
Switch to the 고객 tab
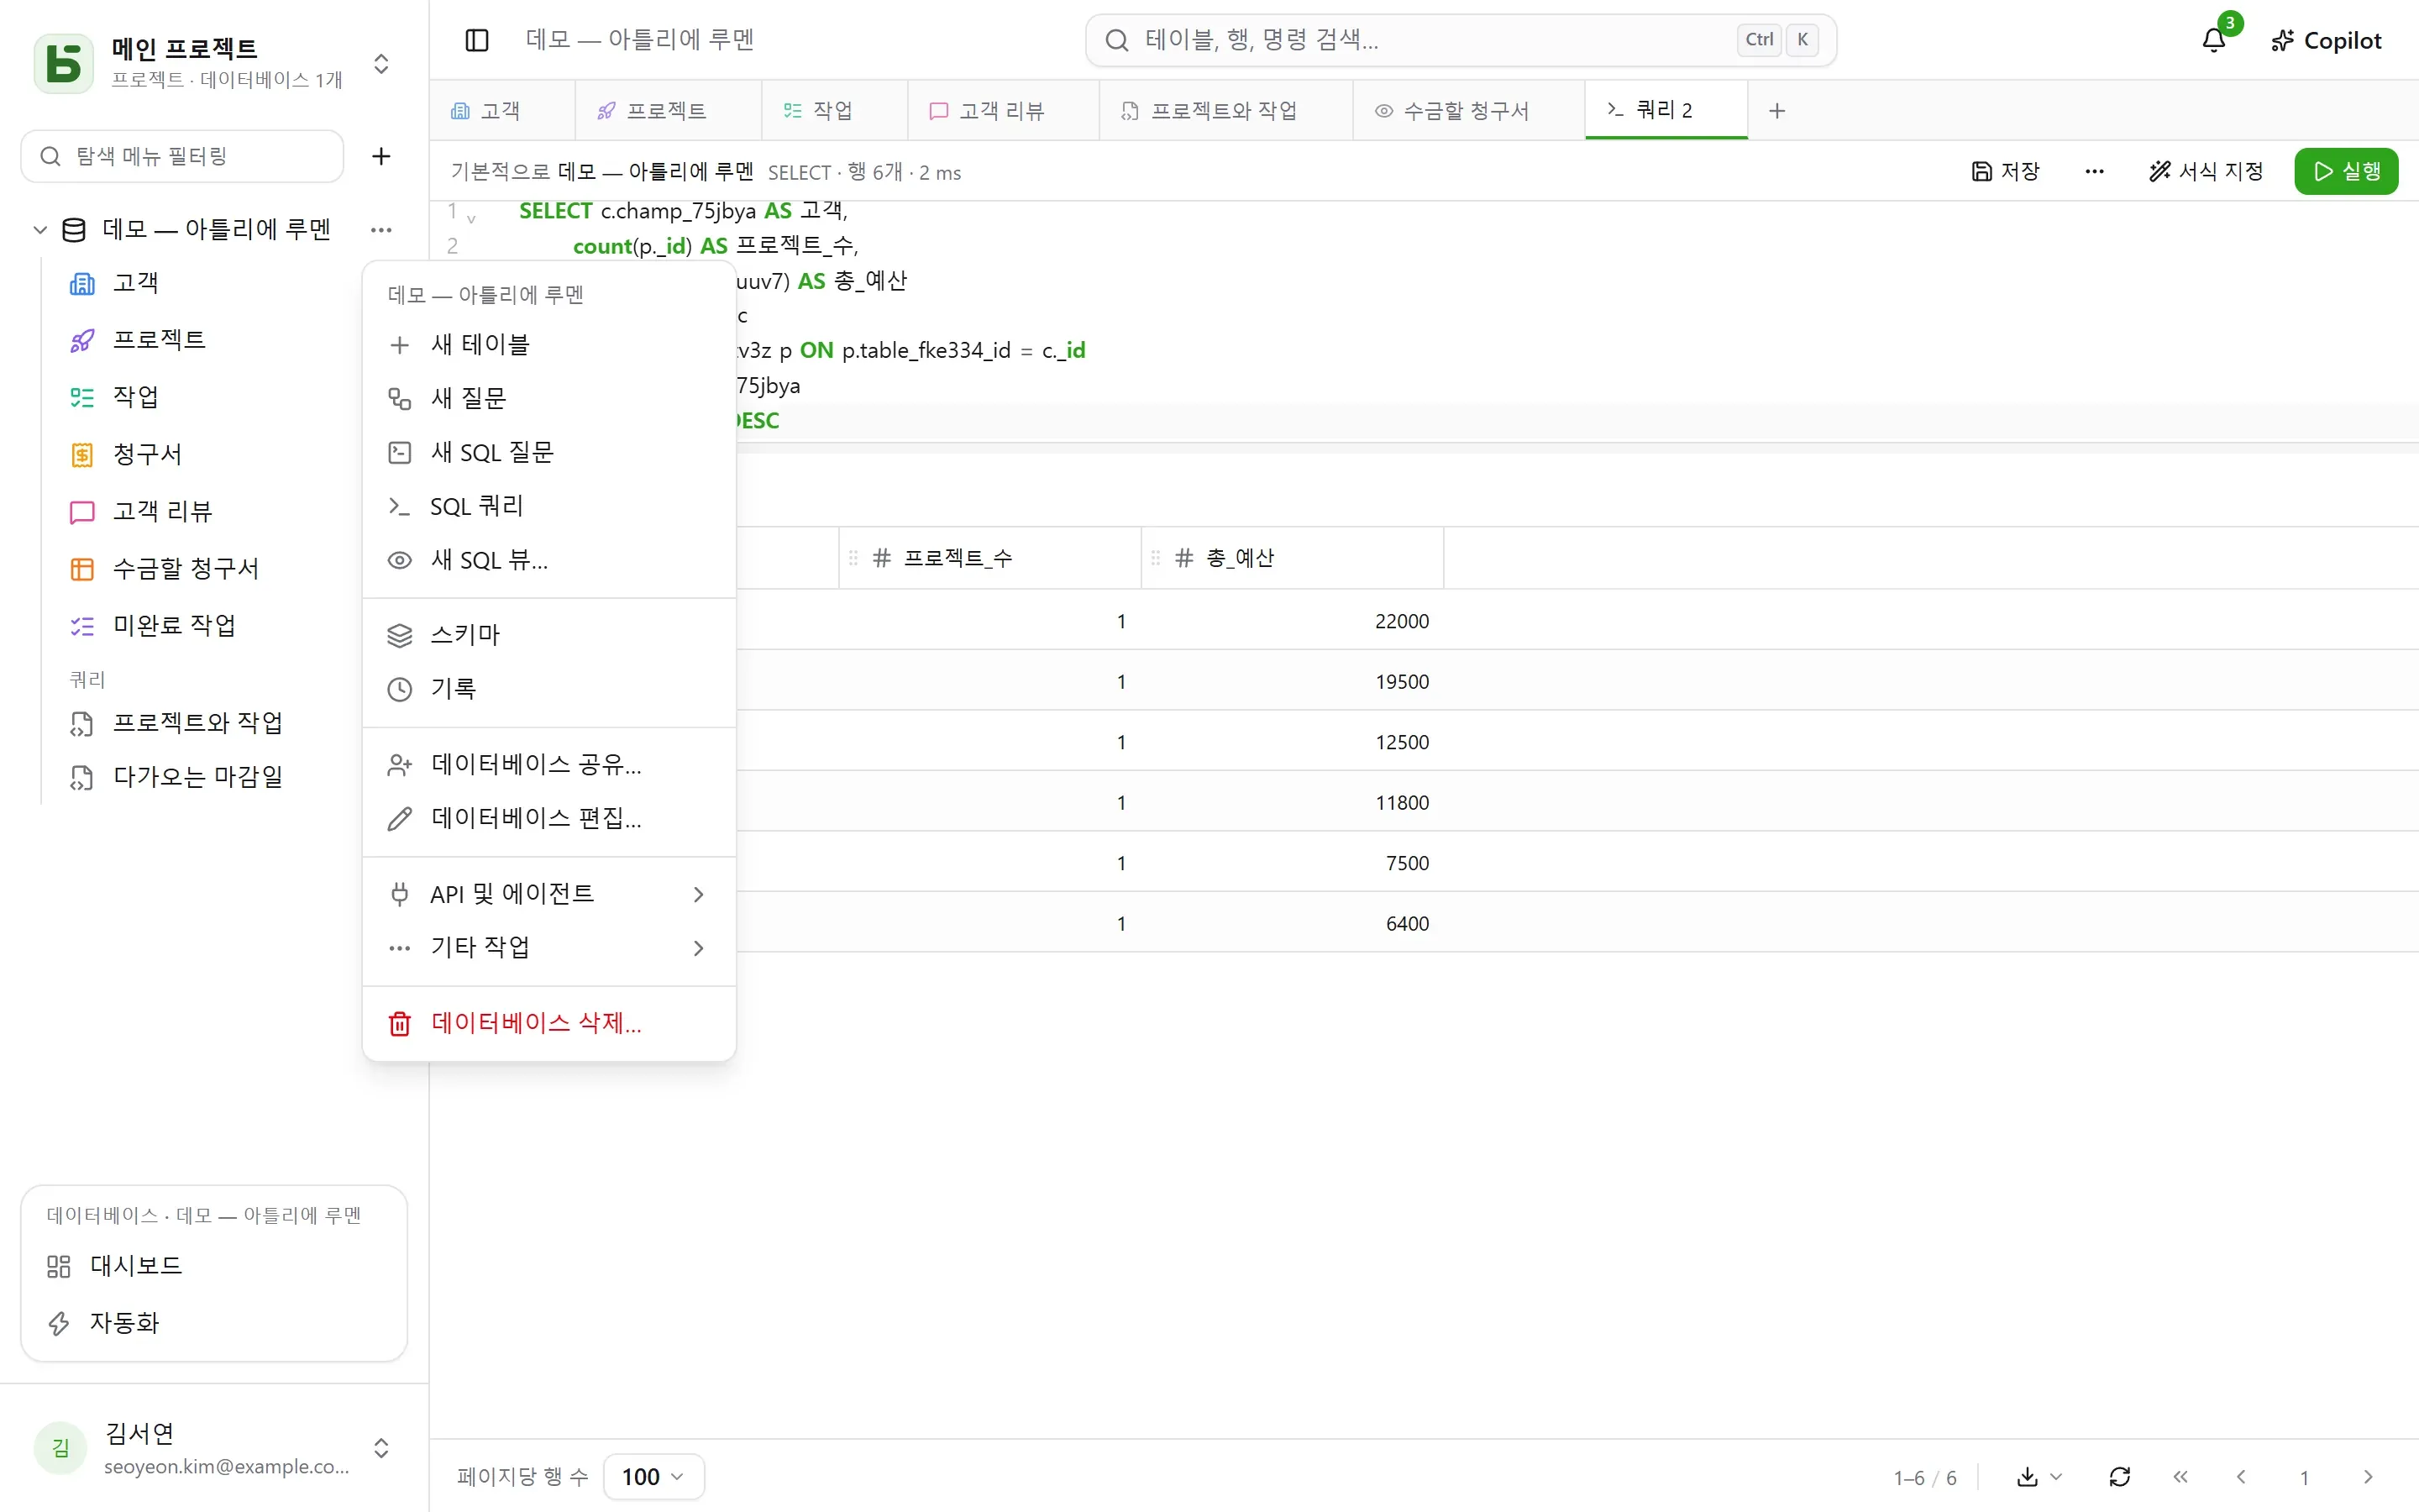click(x=501, y=111)
